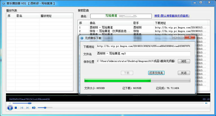Image resolution: width=216 pixels, height=116 pixels.
Task: Mute audio via the speaker icon
Action: (x=34, y=108)
